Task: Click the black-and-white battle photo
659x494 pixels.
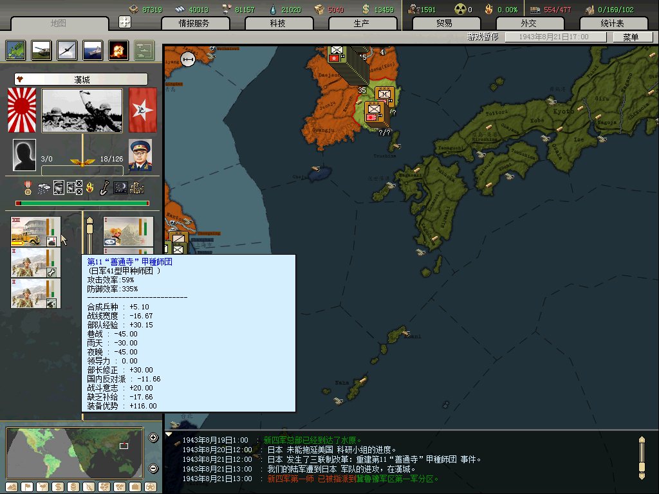Action: (82, 111)
